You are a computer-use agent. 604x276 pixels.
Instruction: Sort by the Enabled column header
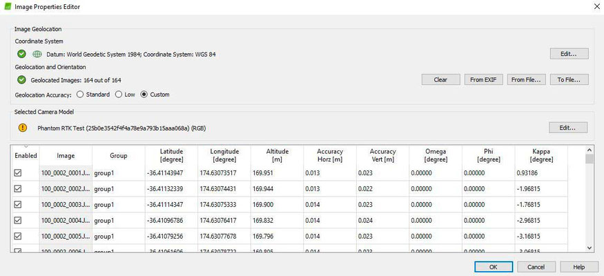[x=26, y=155]
